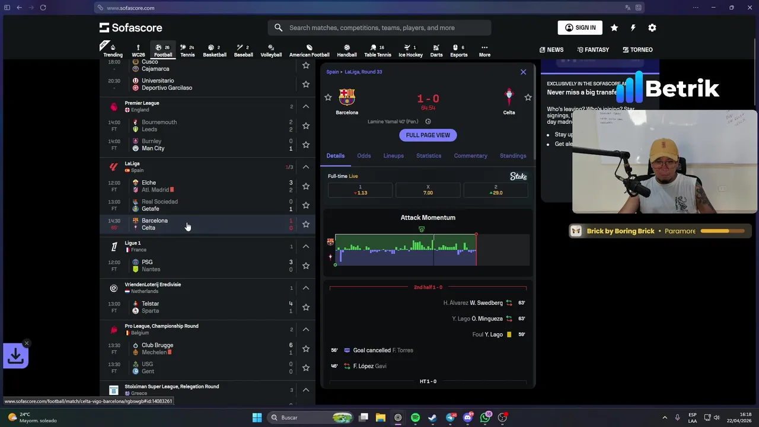The width and height of the screenshot is (759, 427).
Task: Switch to the Statistics tab
Action: (x=429, y=156)
